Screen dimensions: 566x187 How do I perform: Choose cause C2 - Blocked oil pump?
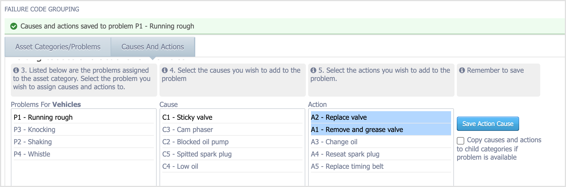point(232,142)
